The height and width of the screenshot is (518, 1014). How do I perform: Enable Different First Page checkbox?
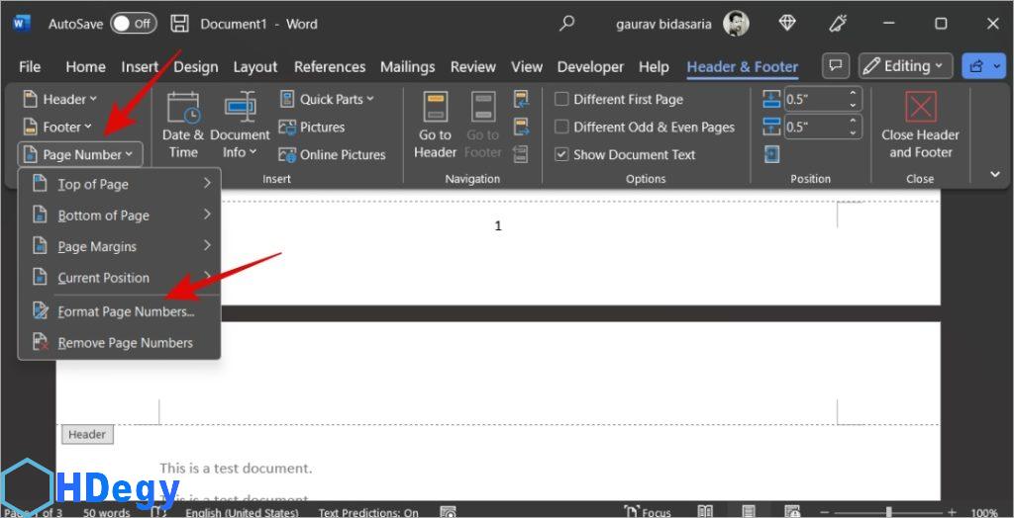tap(561, 99)
